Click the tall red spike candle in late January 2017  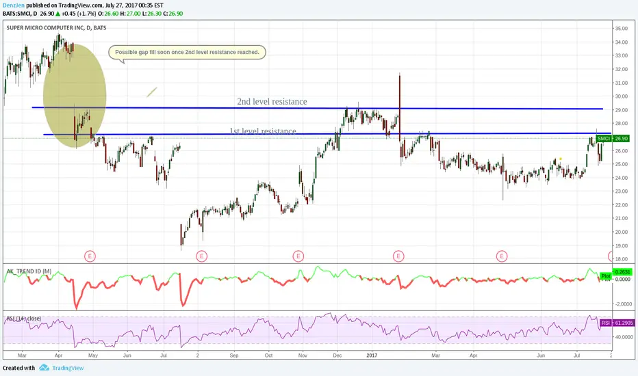(400, 108)
